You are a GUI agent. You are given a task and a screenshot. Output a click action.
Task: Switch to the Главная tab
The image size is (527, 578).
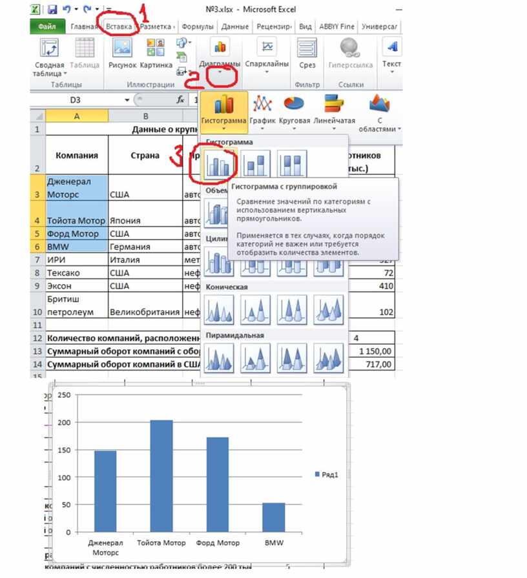[x=85, y=26]
